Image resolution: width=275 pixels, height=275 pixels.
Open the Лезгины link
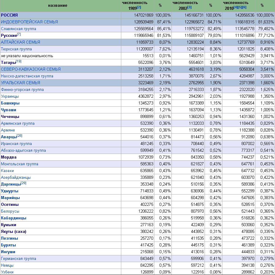coord(9,238)
